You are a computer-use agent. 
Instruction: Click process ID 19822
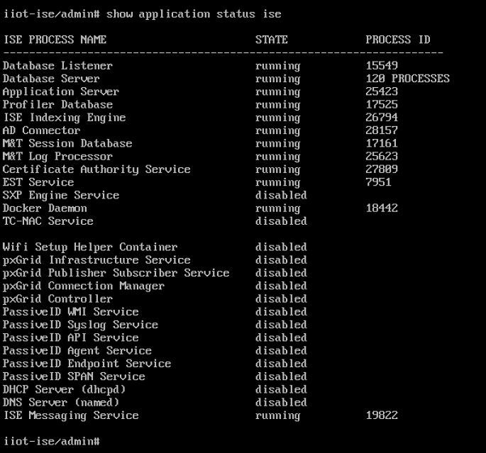[382, 416]
